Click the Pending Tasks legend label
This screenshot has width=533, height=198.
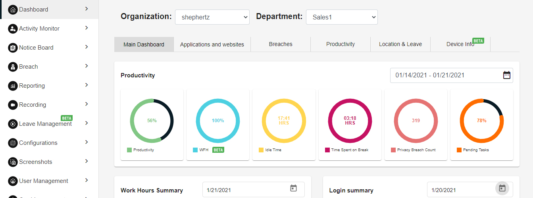click(476, 150)
